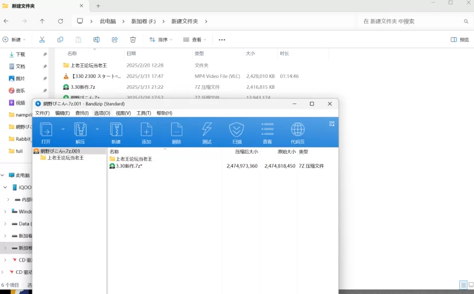Click the cut scissors icon in Explorer toolbar
This screenshot has height=294, width=474.
click(42, 40)
